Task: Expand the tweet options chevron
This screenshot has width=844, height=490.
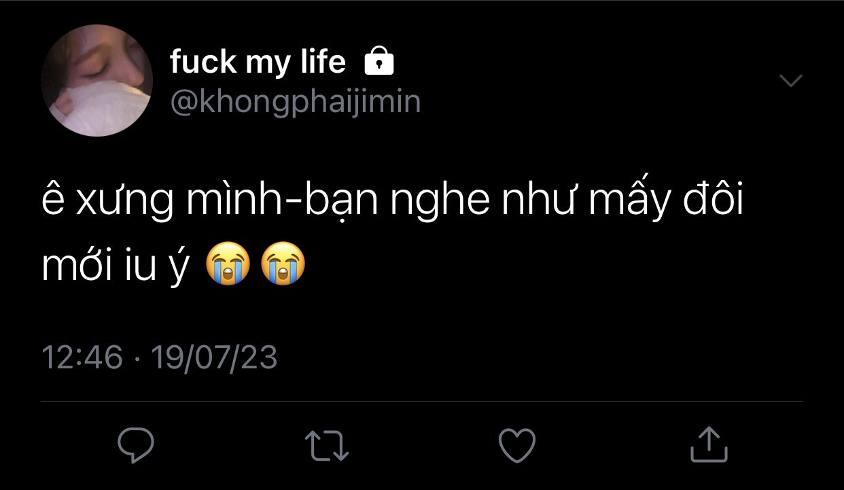Action: pyautogui.click(x=790, y=81)
